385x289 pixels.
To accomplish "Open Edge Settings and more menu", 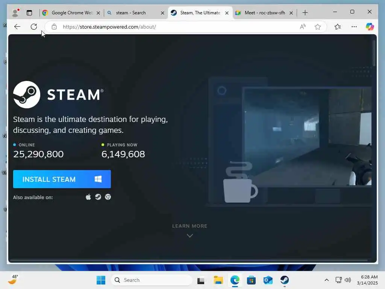I will pyautogui.click(x=354, y=27).
